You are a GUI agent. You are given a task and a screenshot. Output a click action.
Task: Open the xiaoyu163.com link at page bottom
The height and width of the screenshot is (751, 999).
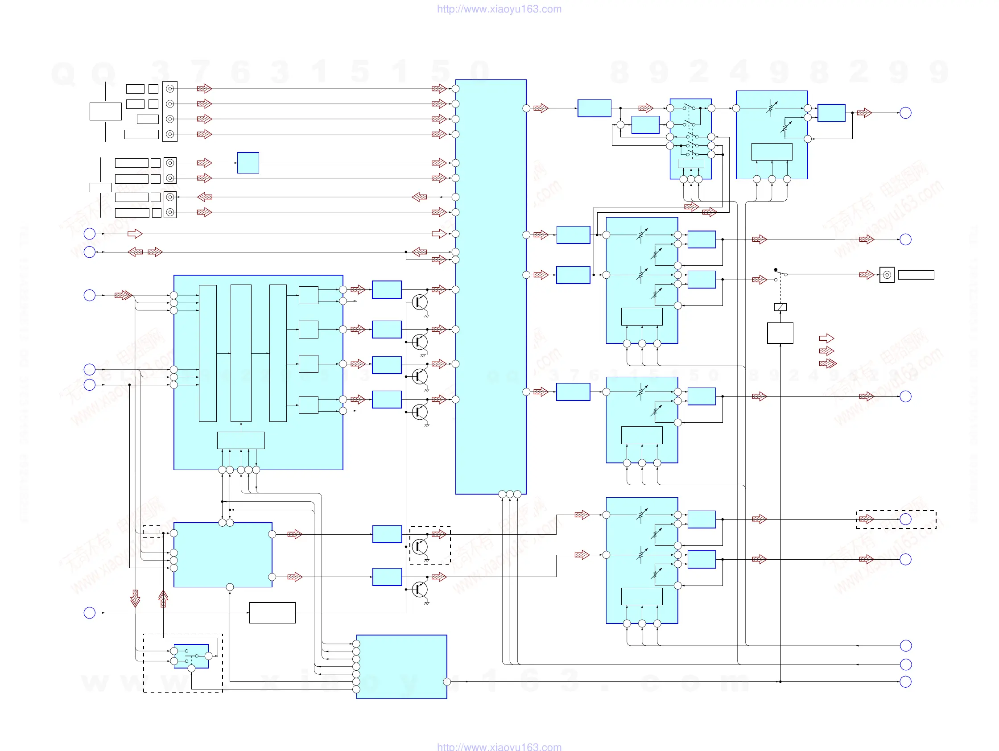[x=499, y=747]
